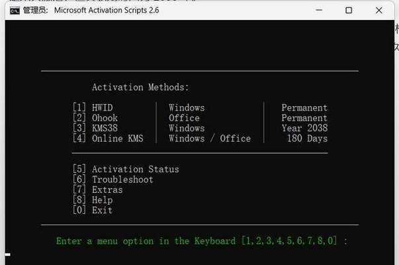
Task: Click 'Office' in the Ohook row
Action: (x=184, y=118)
